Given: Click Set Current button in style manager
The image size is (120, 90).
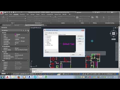Looking at the screenshot, I should coord(80,36).
